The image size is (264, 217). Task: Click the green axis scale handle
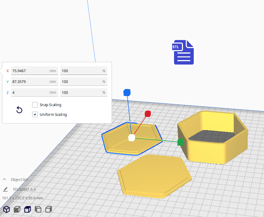click(x=180, y=142)
